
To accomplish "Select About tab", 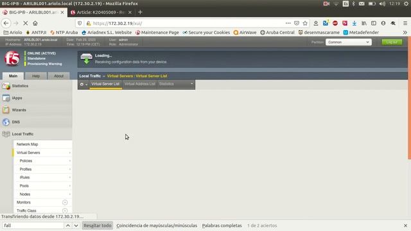I will click(58, 76).
